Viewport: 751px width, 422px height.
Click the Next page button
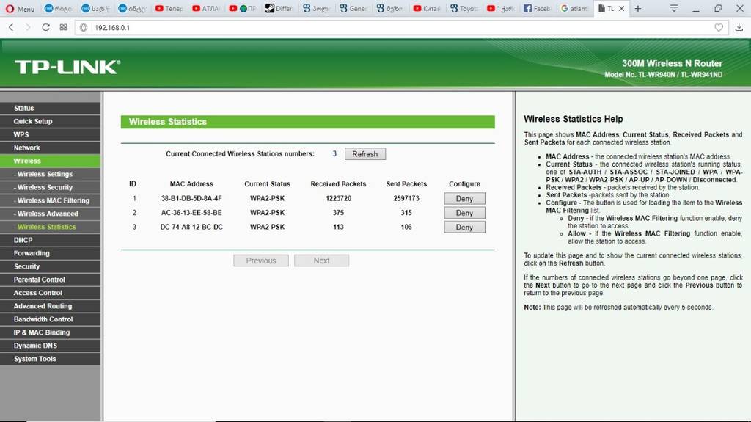[x=321, y=261]
